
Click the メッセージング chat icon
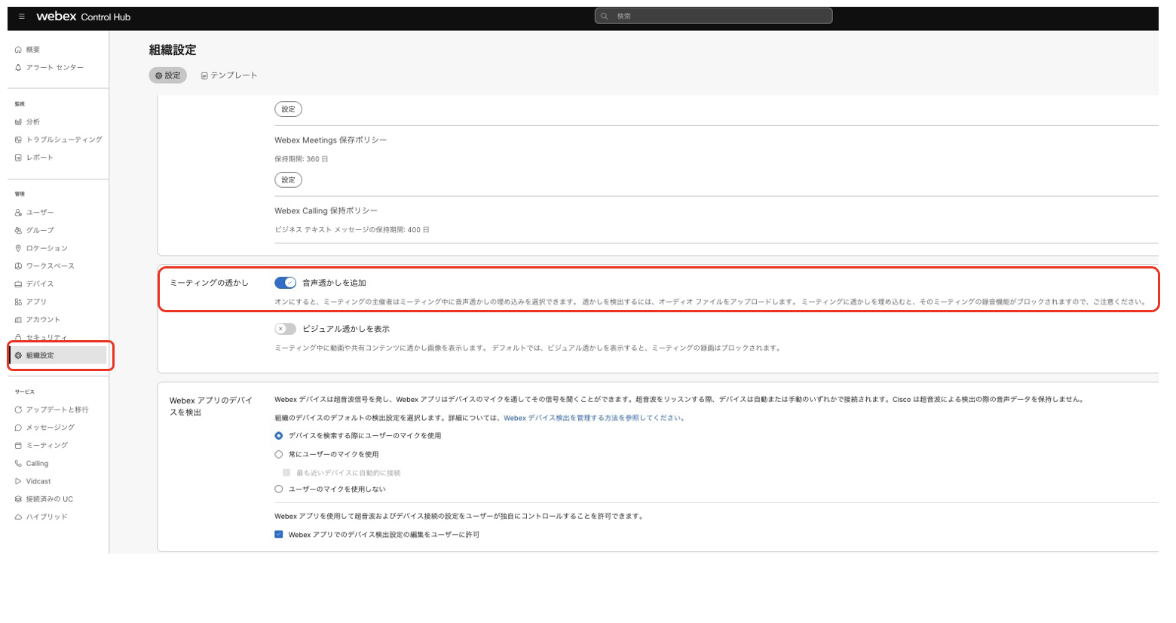tap(18, 428)
